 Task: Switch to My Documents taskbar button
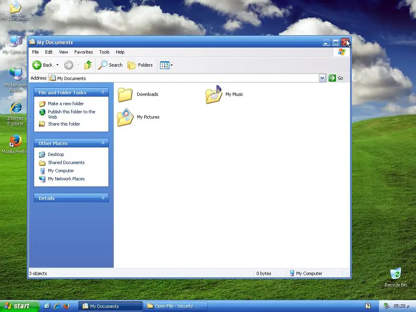[x=110, y=306]
